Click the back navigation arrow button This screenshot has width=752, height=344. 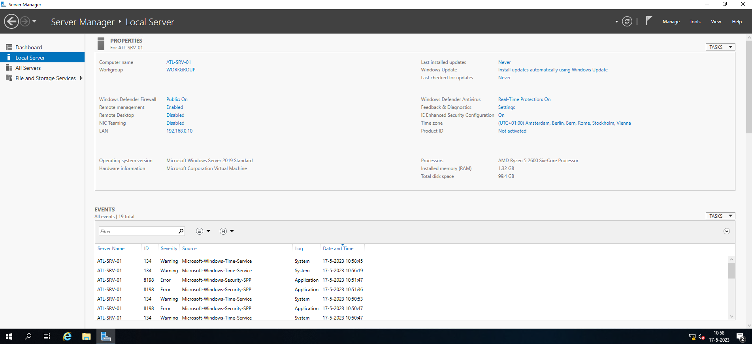point(11,21)
